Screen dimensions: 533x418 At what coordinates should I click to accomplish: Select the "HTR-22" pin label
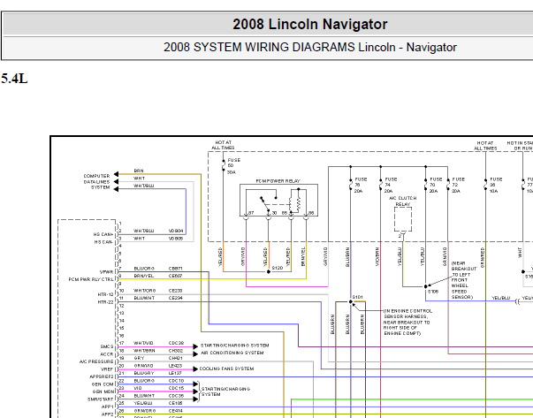(x=106, y=301)
